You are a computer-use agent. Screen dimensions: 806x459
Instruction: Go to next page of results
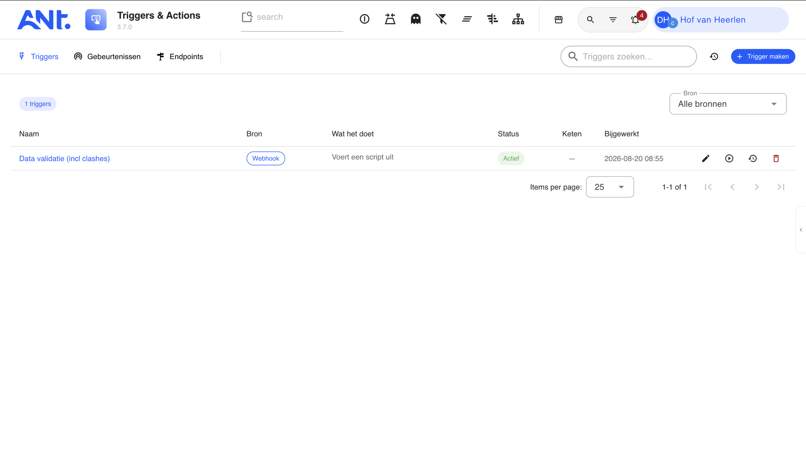pyautogui.click(x=757, y=187)
